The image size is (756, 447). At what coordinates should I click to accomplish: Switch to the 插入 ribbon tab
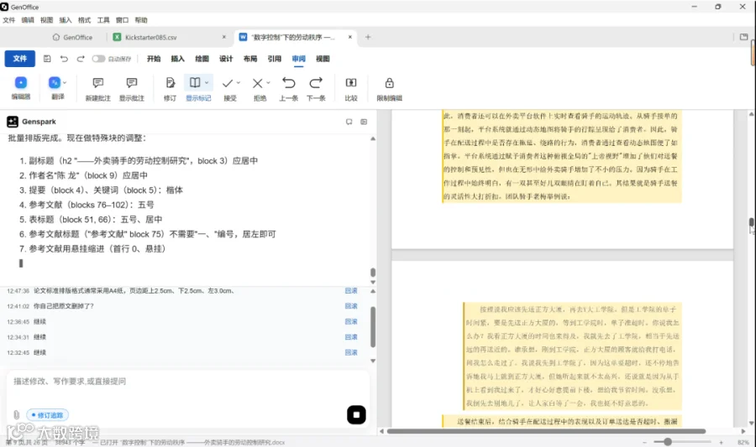click(x=178, y=59)
